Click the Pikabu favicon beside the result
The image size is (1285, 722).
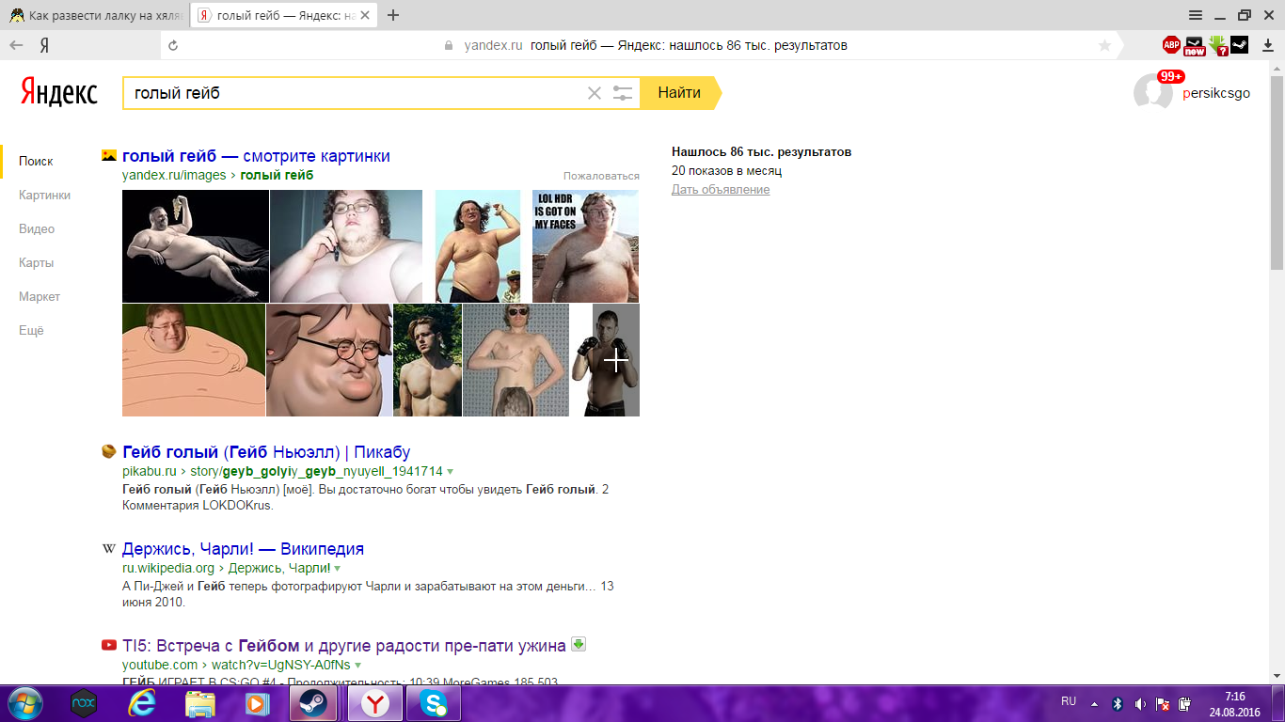click(109, 452)
